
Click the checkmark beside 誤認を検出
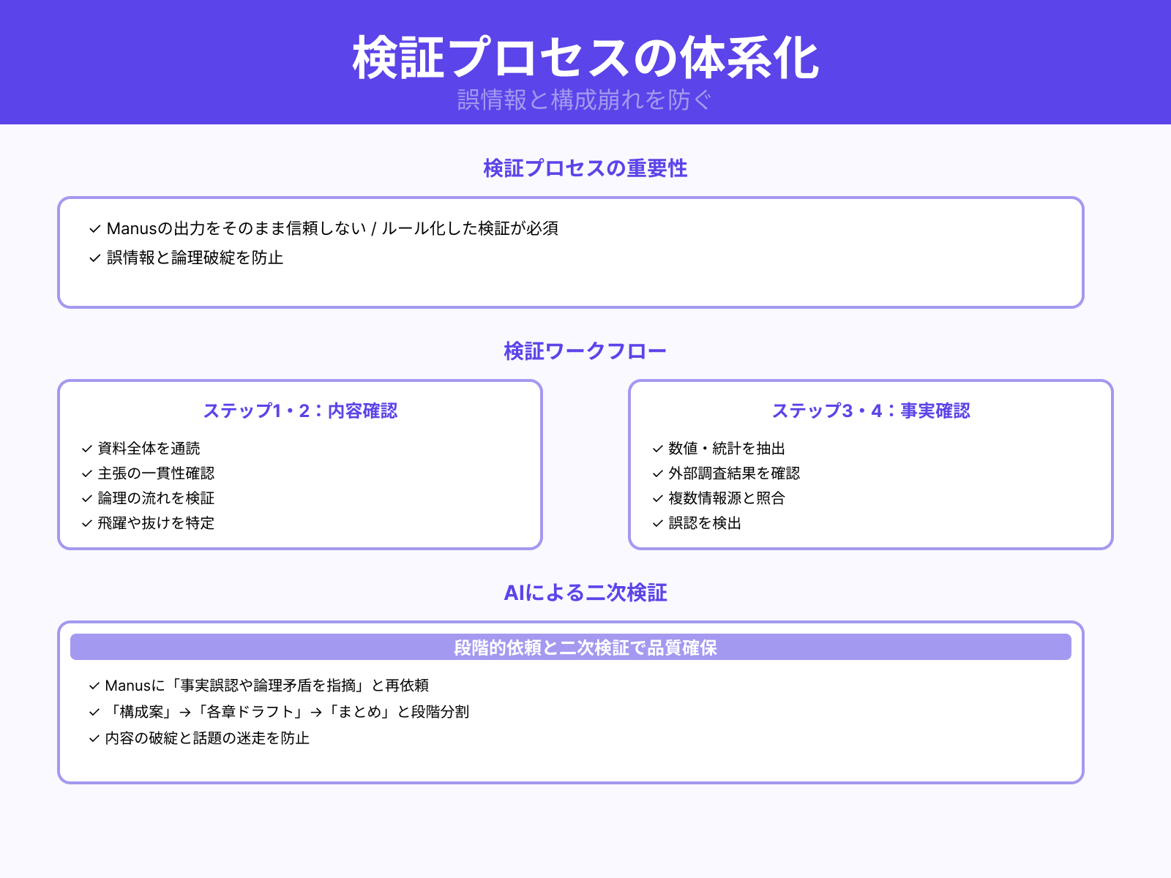655,523
